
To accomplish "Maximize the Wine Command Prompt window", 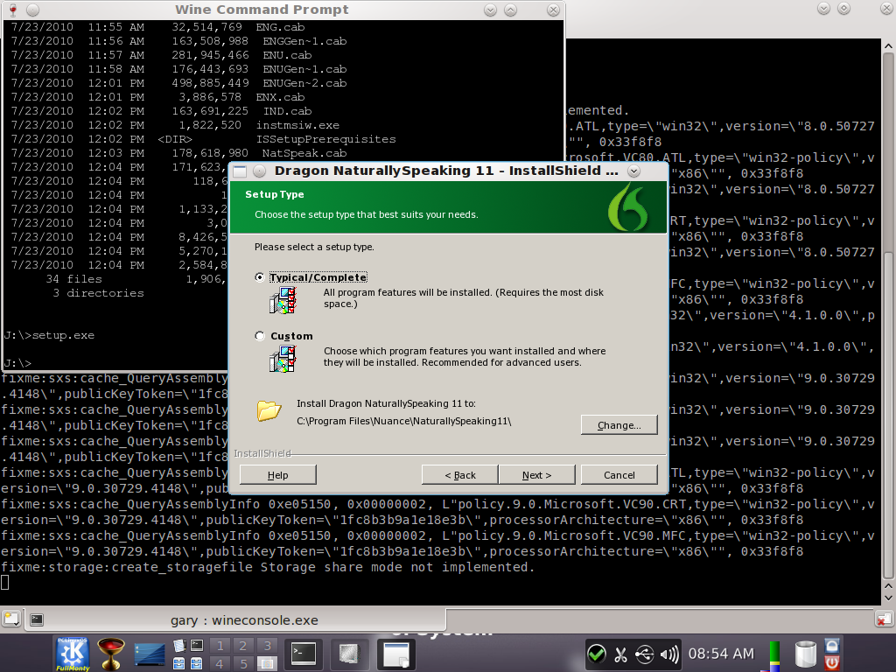I will pos(511,10).
